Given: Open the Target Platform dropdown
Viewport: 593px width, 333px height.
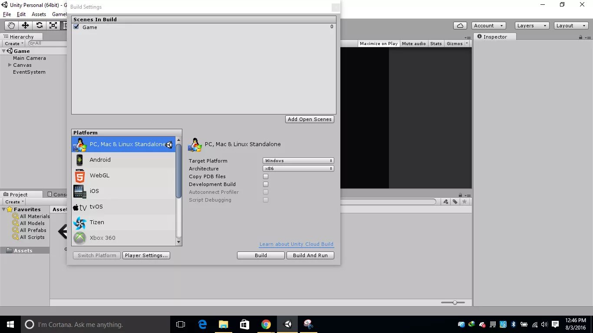Looking at the screenshot, I should 298,161.
